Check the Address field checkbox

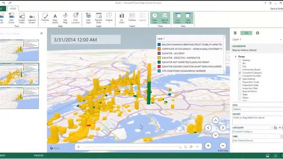click(x=240, y=60)
